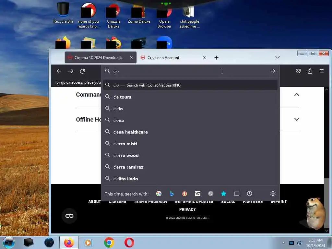Pick the 'cierra ramirez' suggestion
The width and height of the screenshot is (332, 249).
coord(190,167)
